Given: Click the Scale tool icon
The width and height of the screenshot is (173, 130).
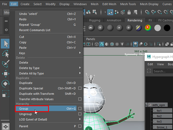Looking at the screenshot, I should point(6,93).
